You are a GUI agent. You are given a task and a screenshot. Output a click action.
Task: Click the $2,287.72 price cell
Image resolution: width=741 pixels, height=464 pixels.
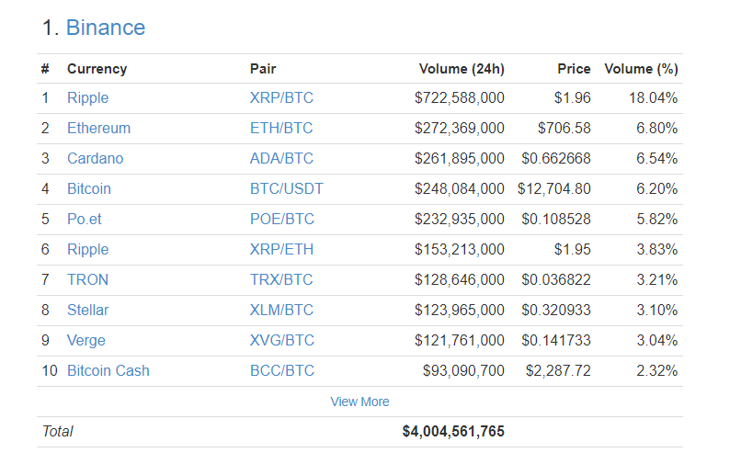(558, 370)
